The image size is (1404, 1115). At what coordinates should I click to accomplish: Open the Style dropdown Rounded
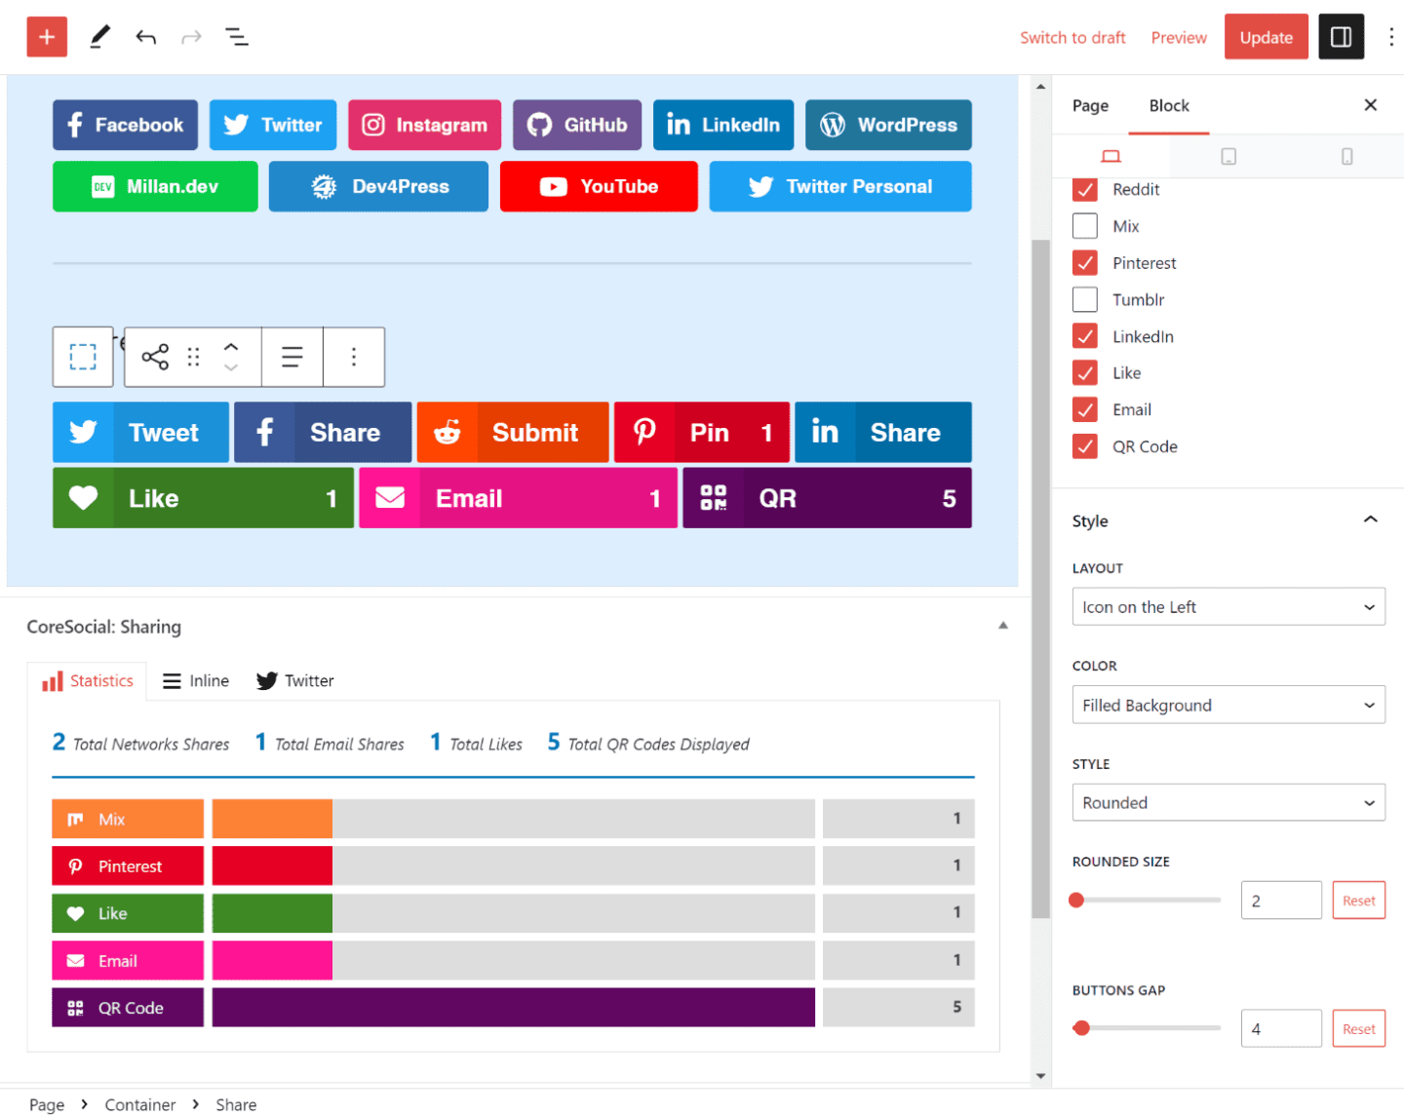(x=1228, y=802)
